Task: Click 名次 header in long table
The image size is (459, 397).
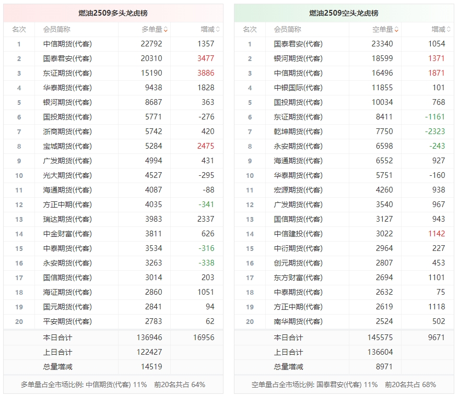Action: (x=19, y=30)
